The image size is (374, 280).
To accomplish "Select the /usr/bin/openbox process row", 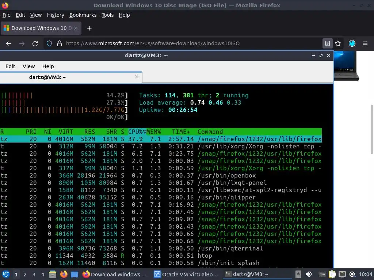I will coord(161,175).
